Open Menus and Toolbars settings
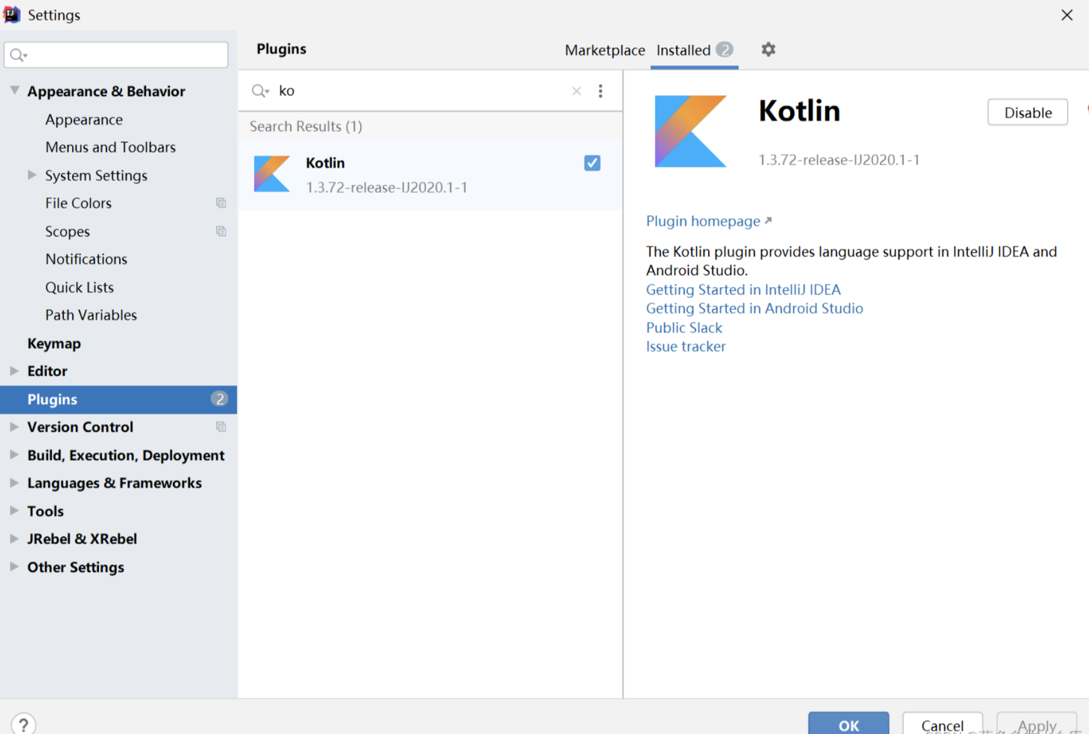This screenshot has width=1089, height=734. (x=110, y=147)
